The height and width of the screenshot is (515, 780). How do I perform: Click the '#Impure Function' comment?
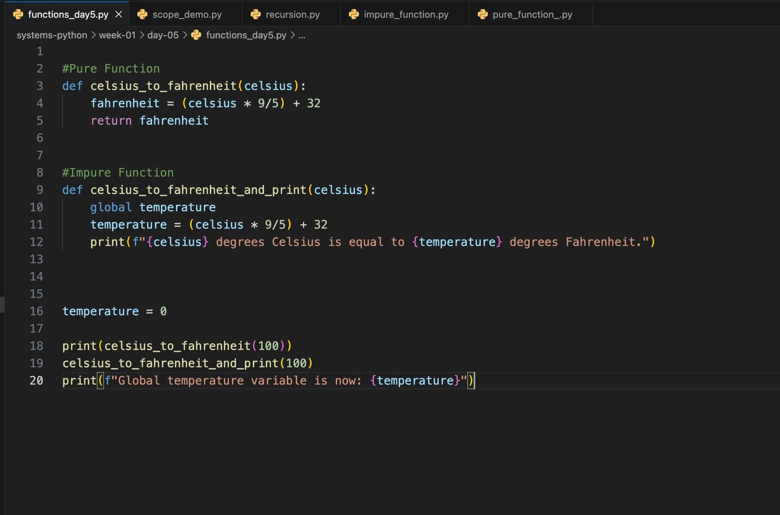point(117,173)
